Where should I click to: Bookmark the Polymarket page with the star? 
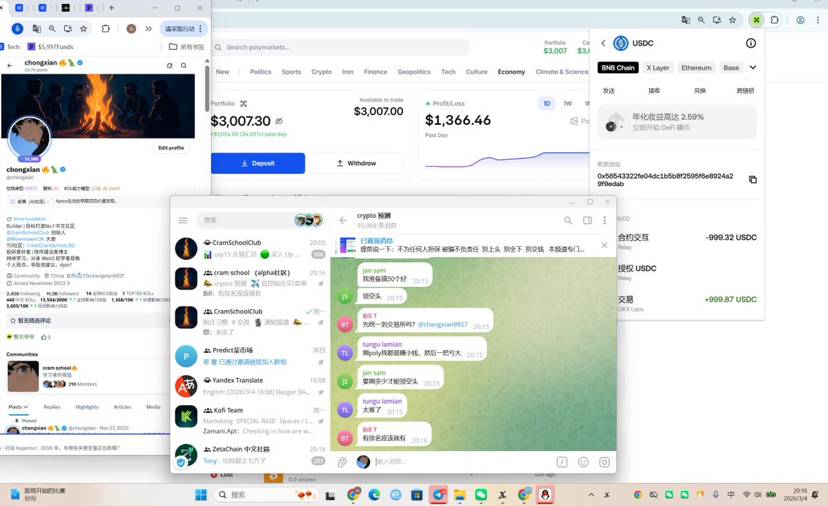(733, 20)
